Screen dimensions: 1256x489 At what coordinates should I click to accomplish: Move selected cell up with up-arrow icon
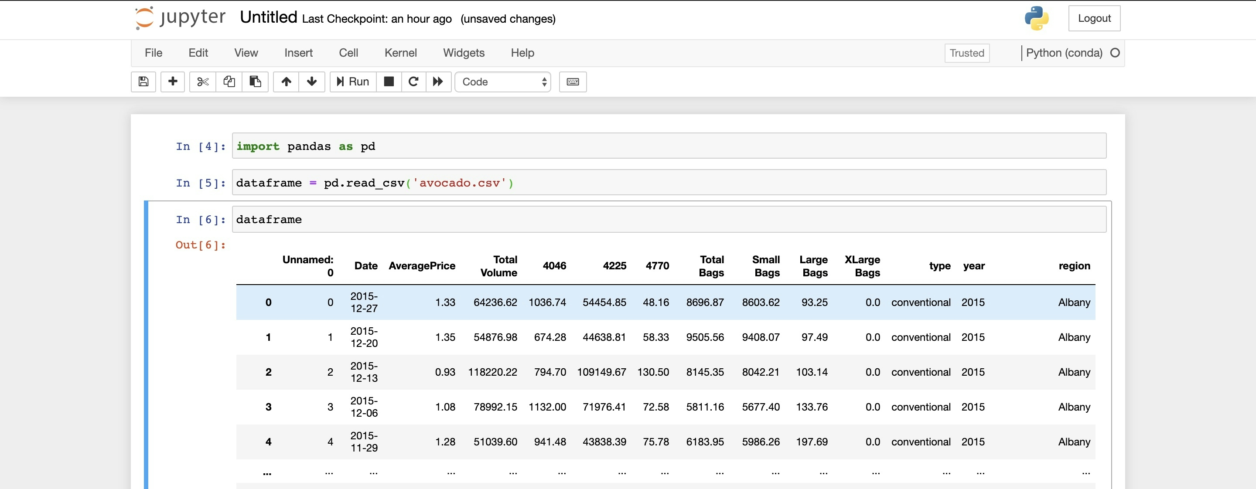point(286,82)
